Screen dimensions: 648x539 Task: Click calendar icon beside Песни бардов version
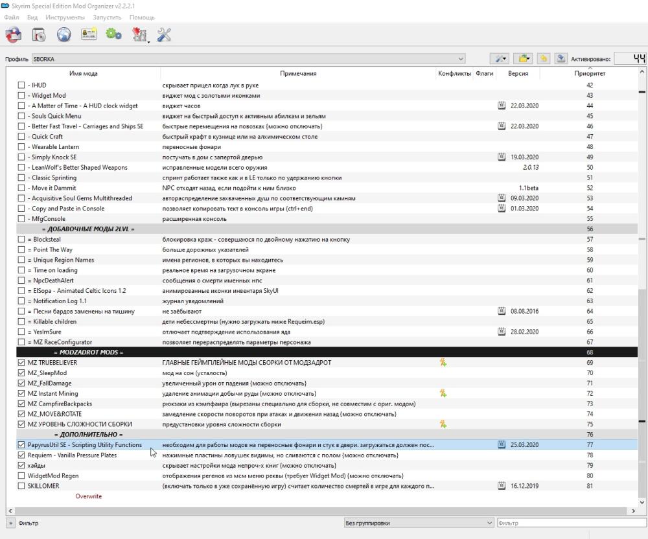(502, 311)
